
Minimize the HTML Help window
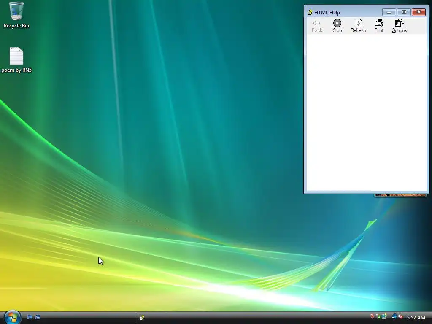coord(389,12)
